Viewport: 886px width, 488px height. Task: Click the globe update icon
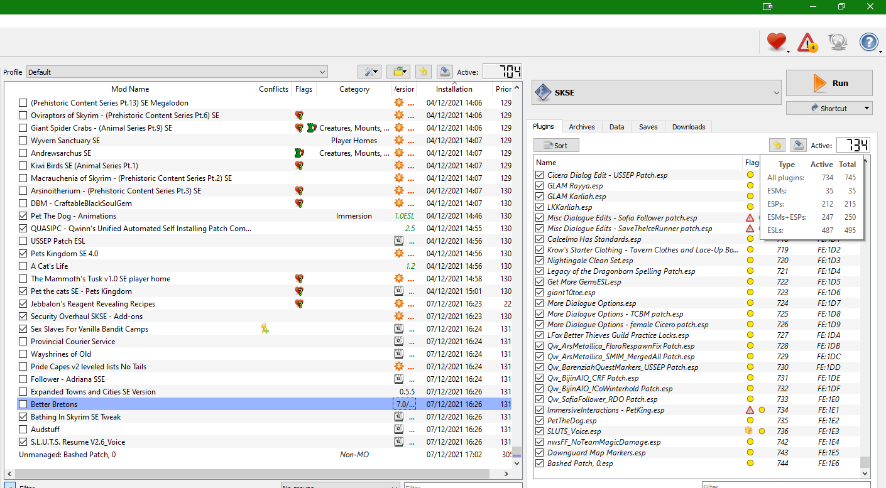click(x=838, y=42)
